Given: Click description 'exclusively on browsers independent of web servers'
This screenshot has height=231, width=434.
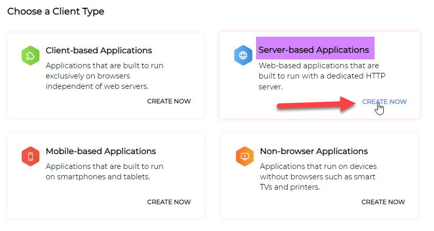Looking at the screenshot, I should [x=97, y=81].
